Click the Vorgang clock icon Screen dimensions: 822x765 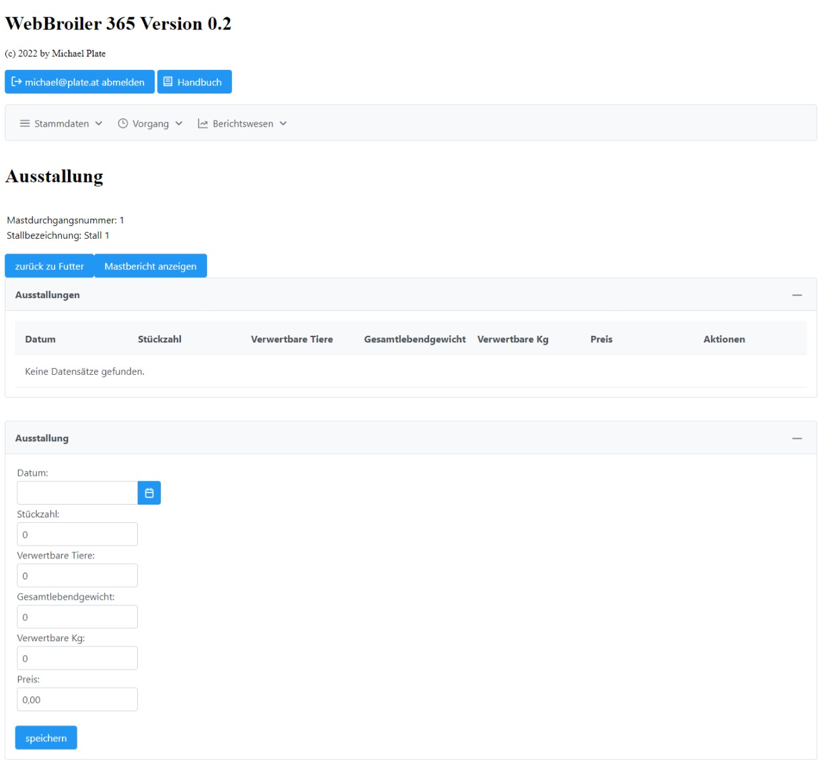pyautogui.click(x=123, y=124)
